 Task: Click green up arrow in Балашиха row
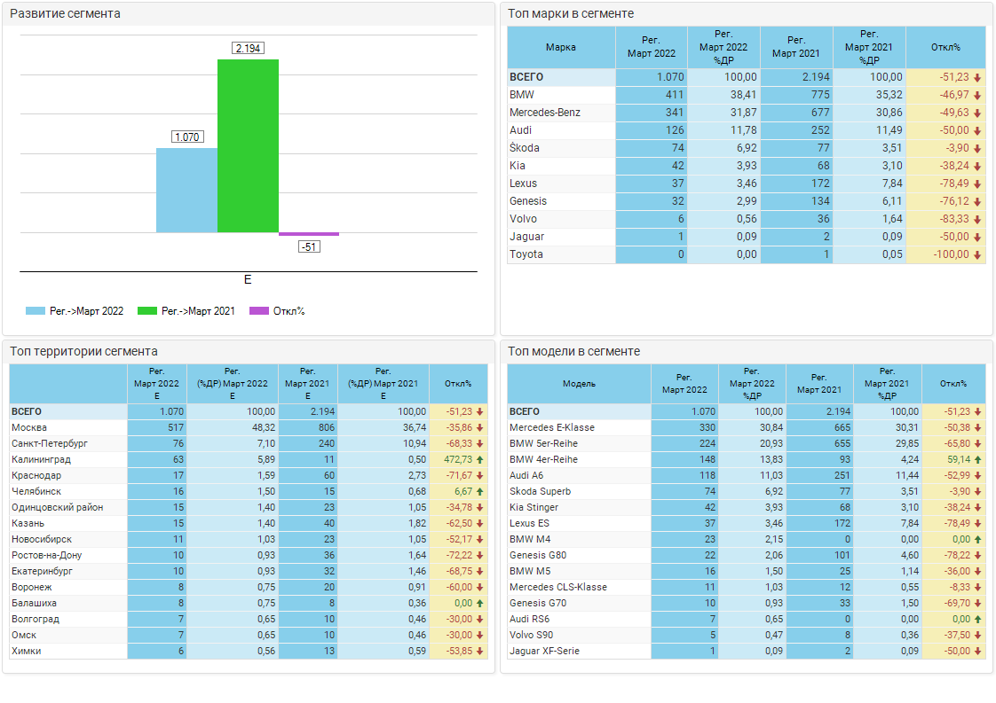point(480,603)
